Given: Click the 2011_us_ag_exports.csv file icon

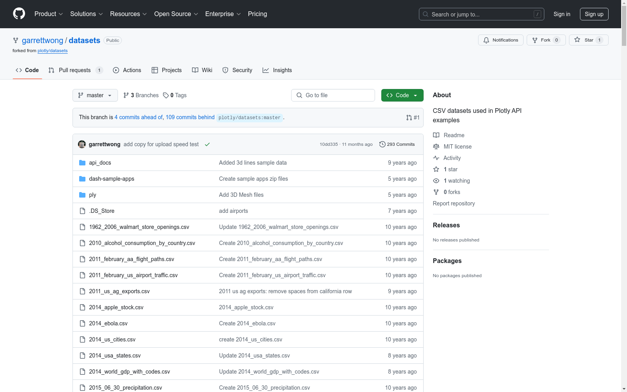Looking at the screenshot, I should pyautogui.click(x=82, y=291).
